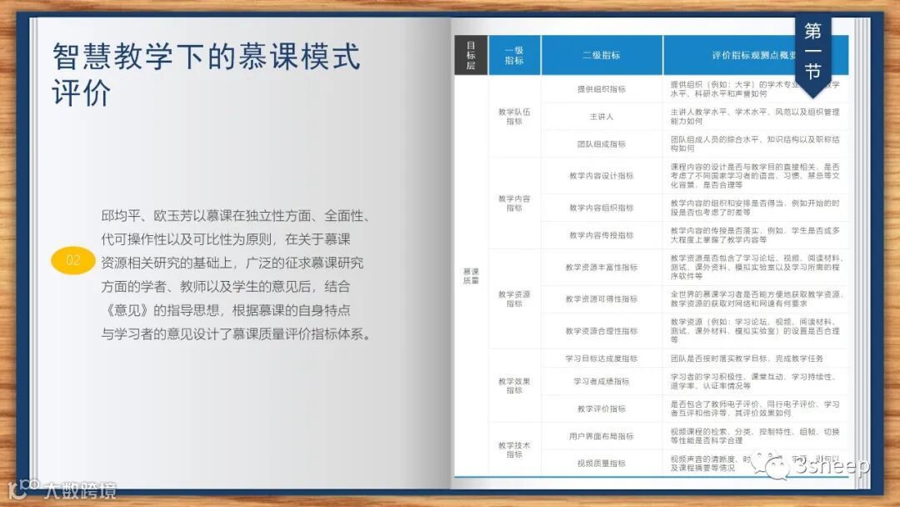The height and width of the screenshot is (507, 900).
Task: Select the 教学评价指标 cell
Action: (602, 409)
